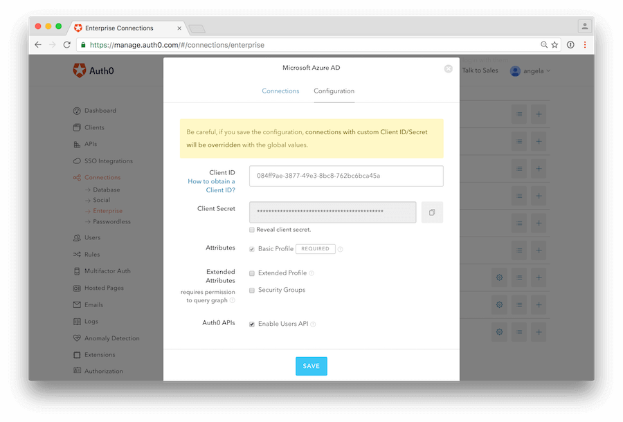Open the angela user dropdown
Screen dimensions: 623x422
pyautogui.click(x=531, y=71)
